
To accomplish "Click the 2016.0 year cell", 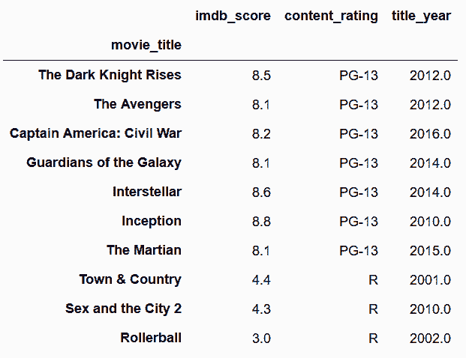I will [x=430, y=134].
